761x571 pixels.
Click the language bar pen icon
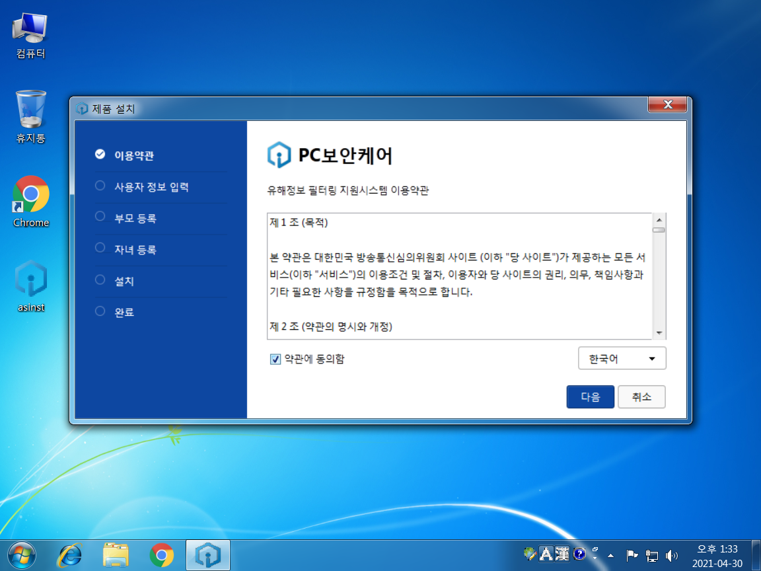tap(530, 554)
